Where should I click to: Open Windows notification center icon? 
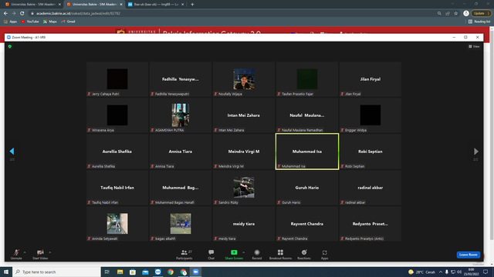coord(486,272)
